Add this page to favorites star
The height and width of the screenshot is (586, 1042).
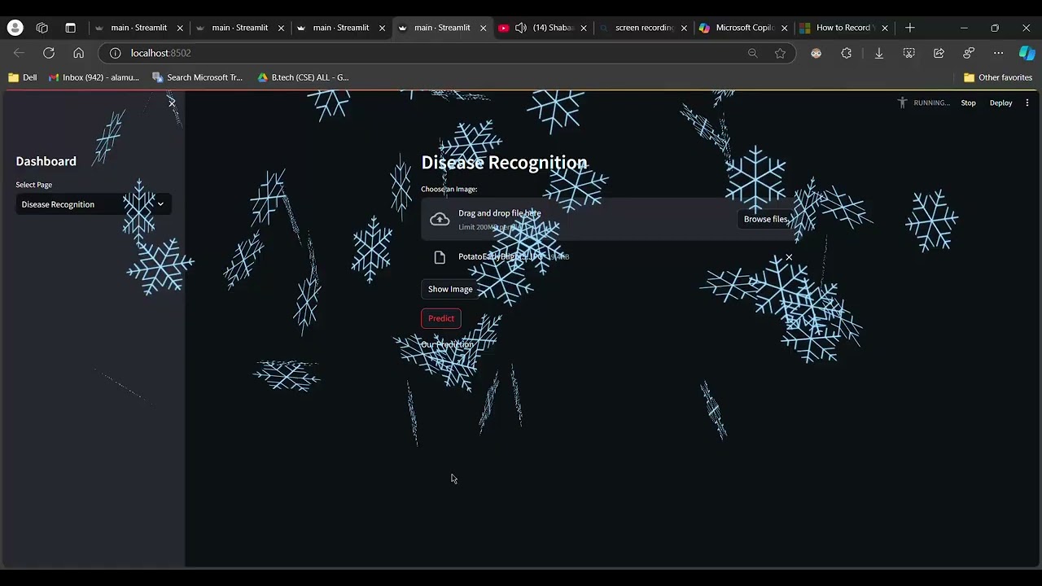[780, 53]
